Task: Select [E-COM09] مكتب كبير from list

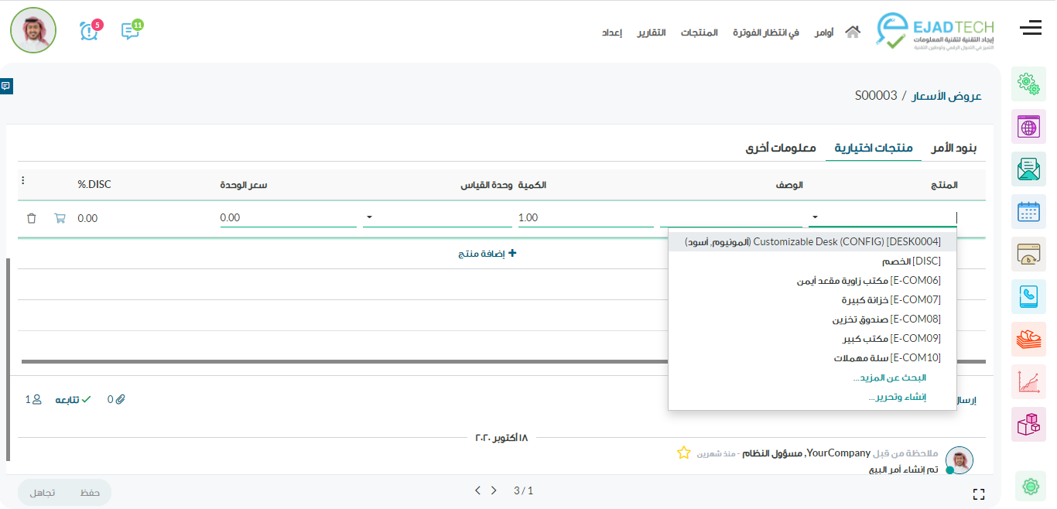Action: click(891, 339)
